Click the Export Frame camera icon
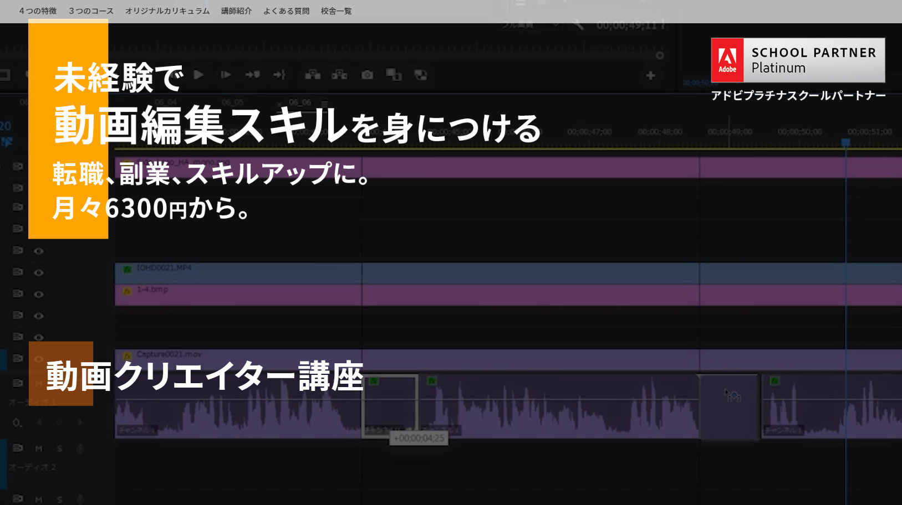This screenshot has height=505, width=902. point(367,75)
